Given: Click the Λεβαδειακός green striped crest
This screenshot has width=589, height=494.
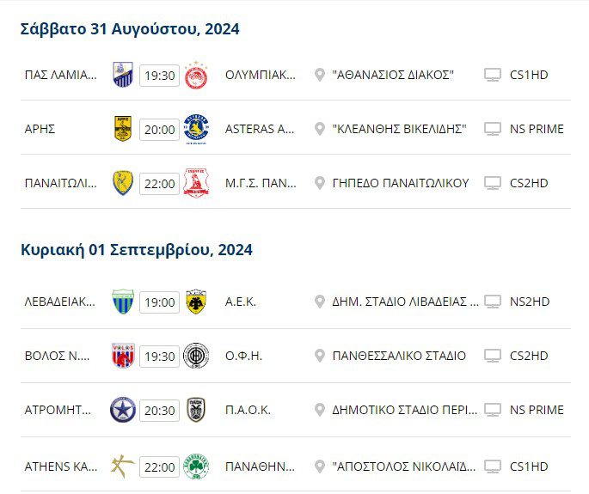Looking at the screenshot, I should (x=123, y=302).
